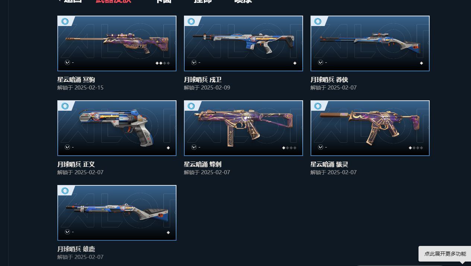This screenshot has width=471, height=266.
Task: Switch to the 挂饰 tab at top
Action: click(203, 1)
